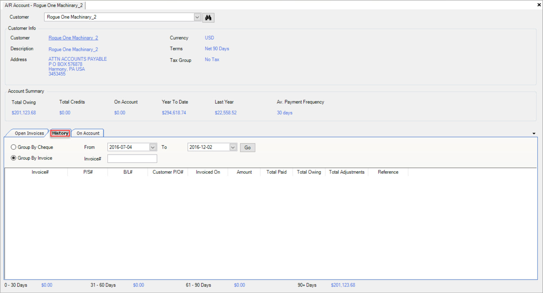Click the payment frequency value 30 days

click(285, 113)
